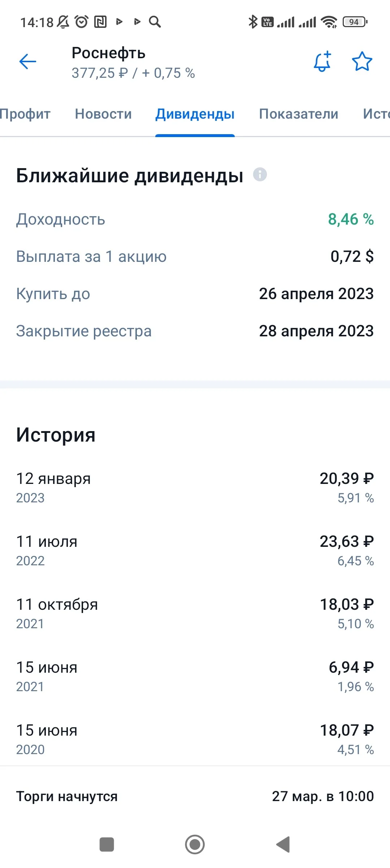Add Роснефть to favorites with star
The height and width of the screenshot is (868, 390).
coord(362,61)
